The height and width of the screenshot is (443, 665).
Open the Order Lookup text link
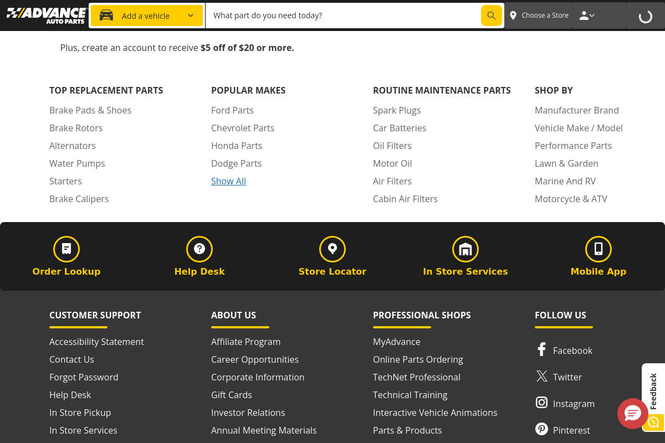tap(66, 271)
